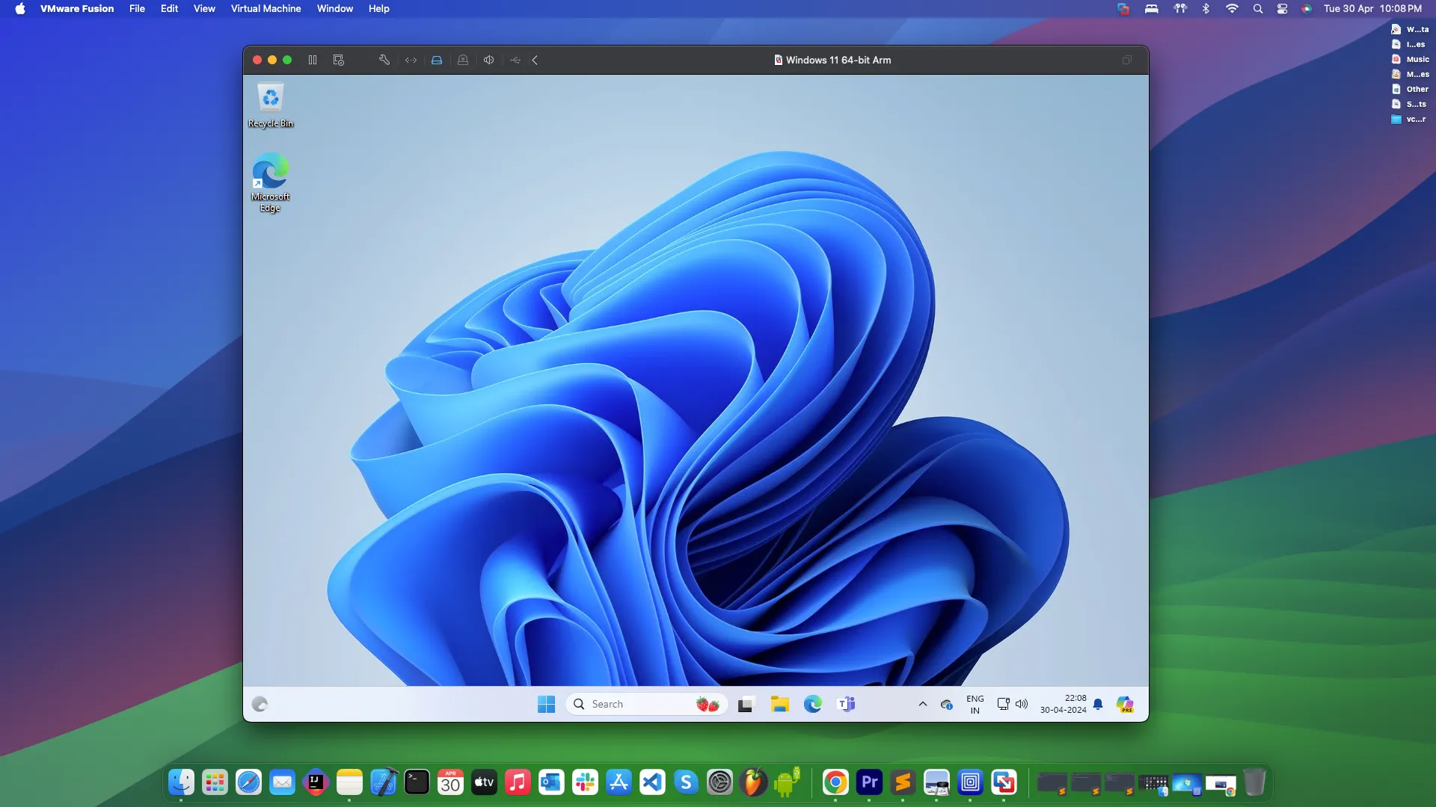Viewport: 1436px width, 807px height.
Task: Click the network adapter arrows icon
Action: point(411,60)
